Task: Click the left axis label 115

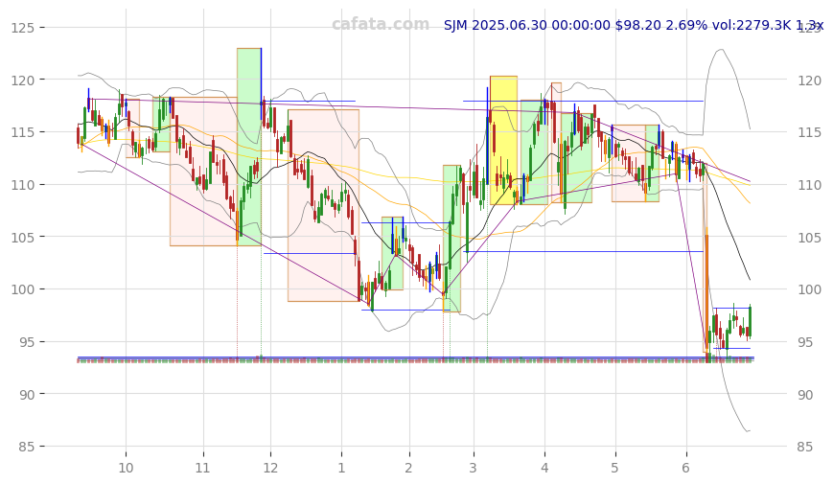Action: (22, 132)
